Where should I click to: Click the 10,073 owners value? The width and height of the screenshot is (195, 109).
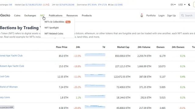tap(162, 66)
